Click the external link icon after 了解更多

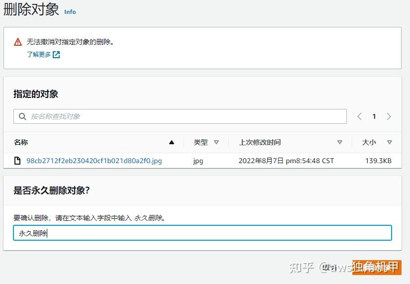point(56,55)
